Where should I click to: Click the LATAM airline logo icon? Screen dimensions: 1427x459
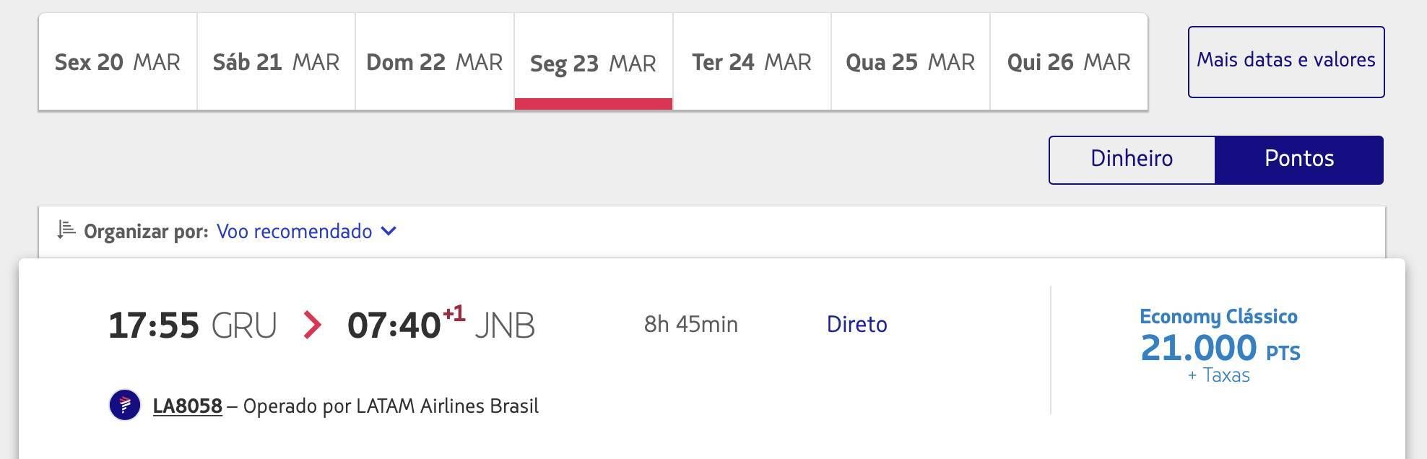(125, 405)
